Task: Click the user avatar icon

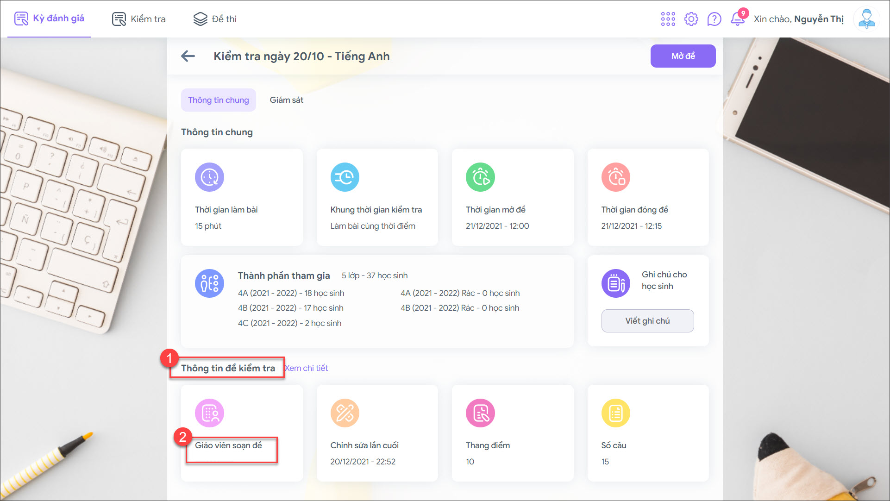Action: pyautogui.click(x=866, y=19)
